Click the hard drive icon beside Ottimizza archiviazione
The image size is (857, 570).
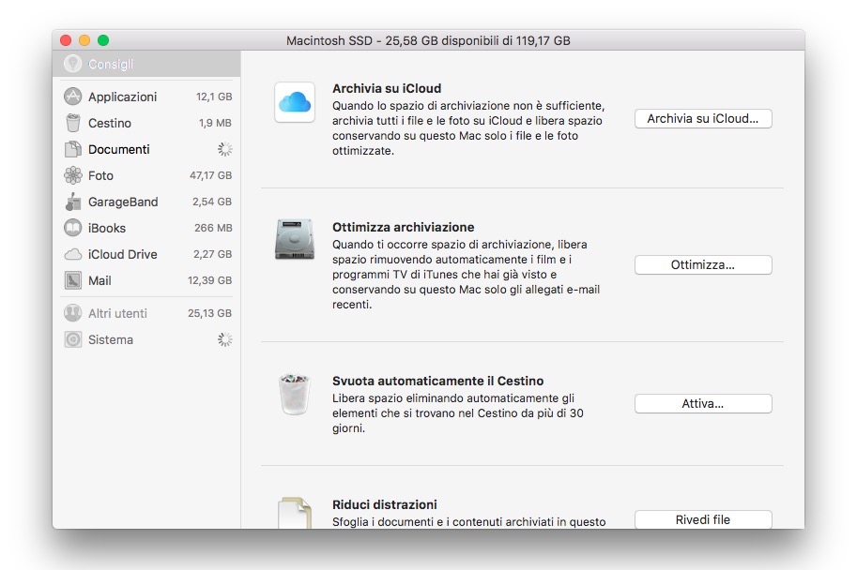point(295,238)
